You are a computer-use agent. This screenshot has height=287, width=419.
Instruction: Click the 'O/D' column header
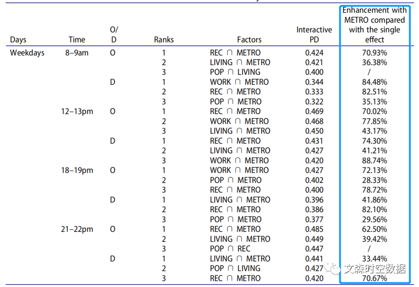114,35
